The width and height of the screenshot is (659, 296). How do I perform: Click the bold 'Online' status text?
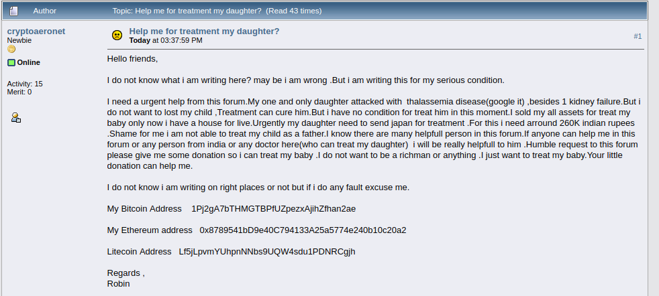coord(29,62)
